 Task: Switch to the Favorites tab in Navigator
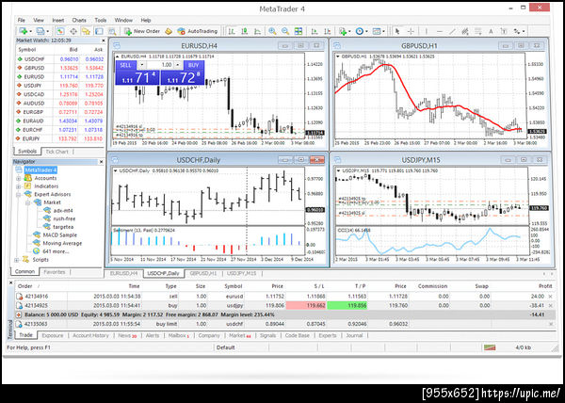point(55,272)
